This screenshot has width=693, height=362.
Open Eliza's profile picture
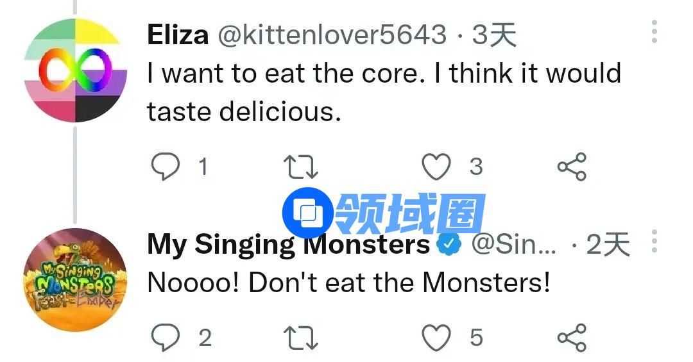click(76, 69)
